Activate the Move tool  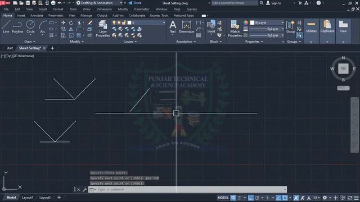pyautogui.click(x=63, y=22)
